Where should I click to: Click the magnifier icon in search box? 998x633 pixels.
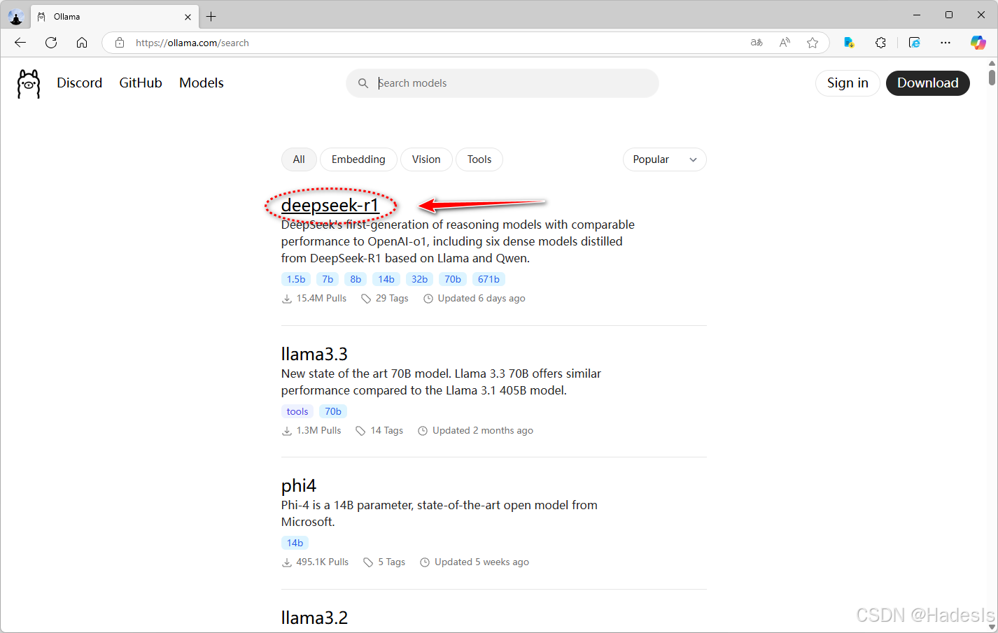click(363, 83)
